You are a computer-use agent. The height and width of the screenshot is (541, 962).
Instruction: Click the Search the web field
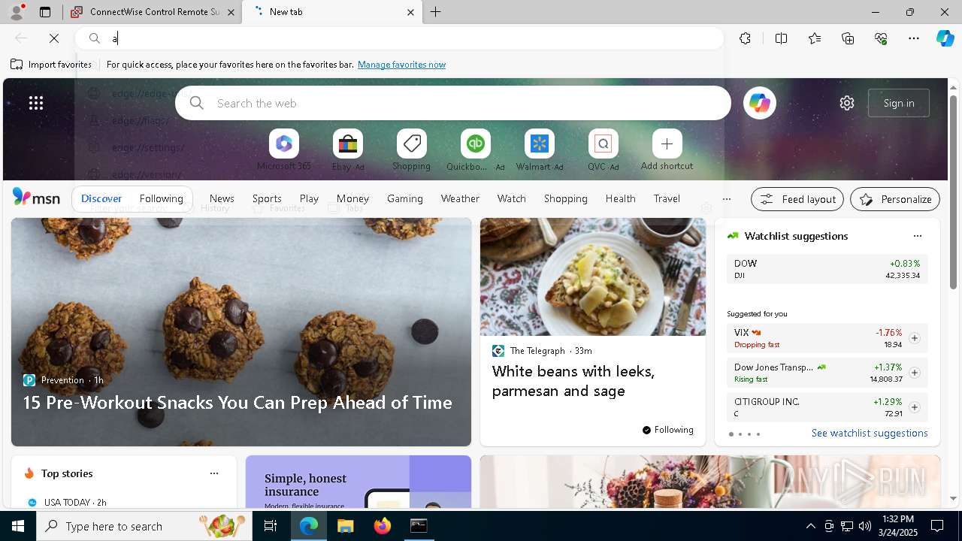(x=453, y=103)
